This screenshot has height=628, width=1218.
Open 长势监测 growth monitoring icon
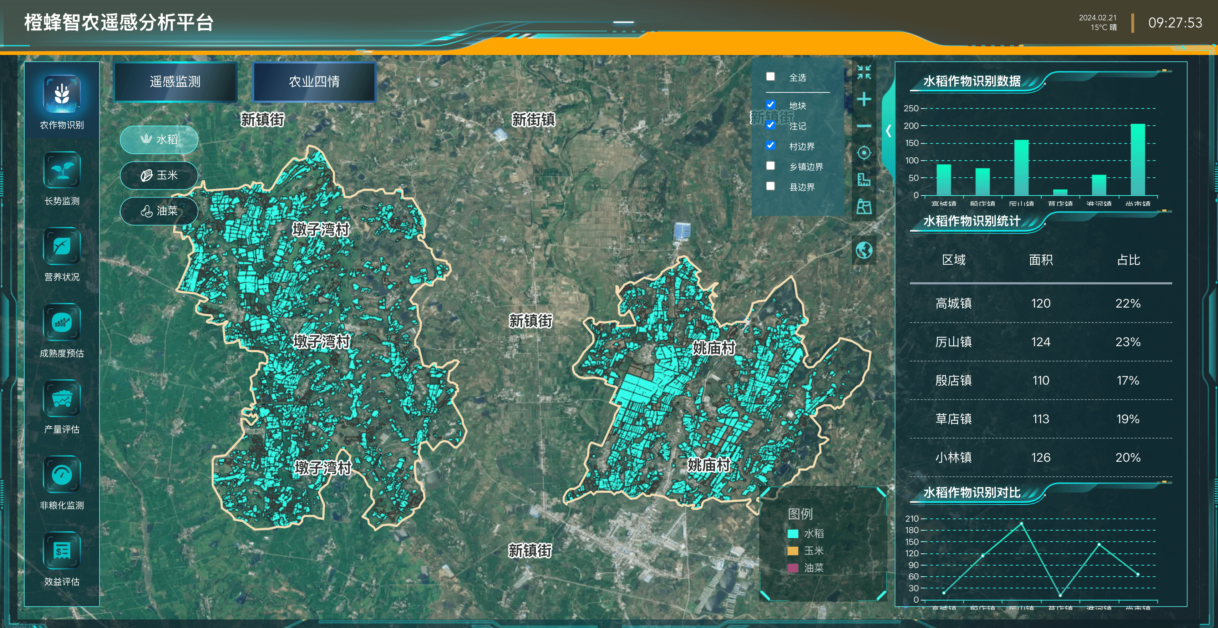click(61, 170)
